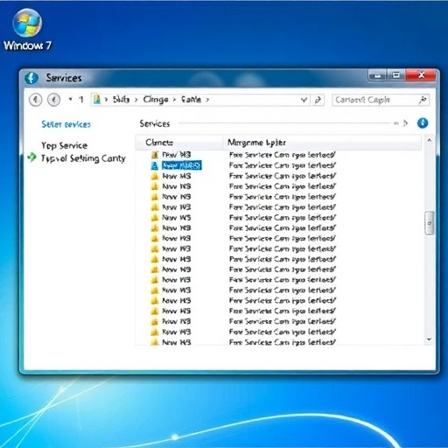Click the icon of the highlighted row

155,165
